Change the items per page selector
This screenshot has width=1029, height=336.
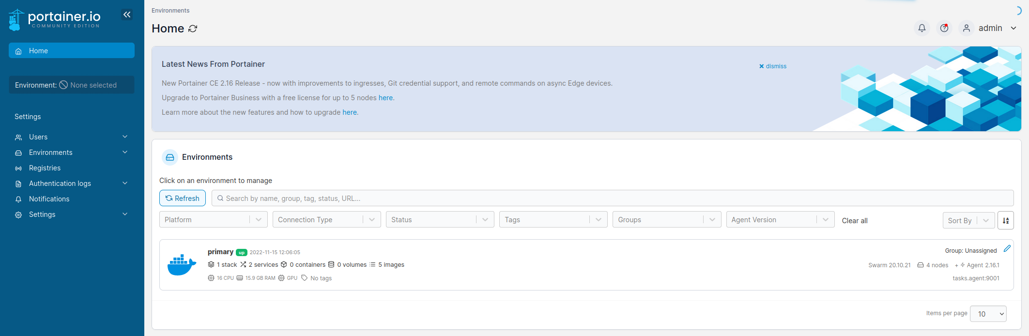tap(988, 314)
